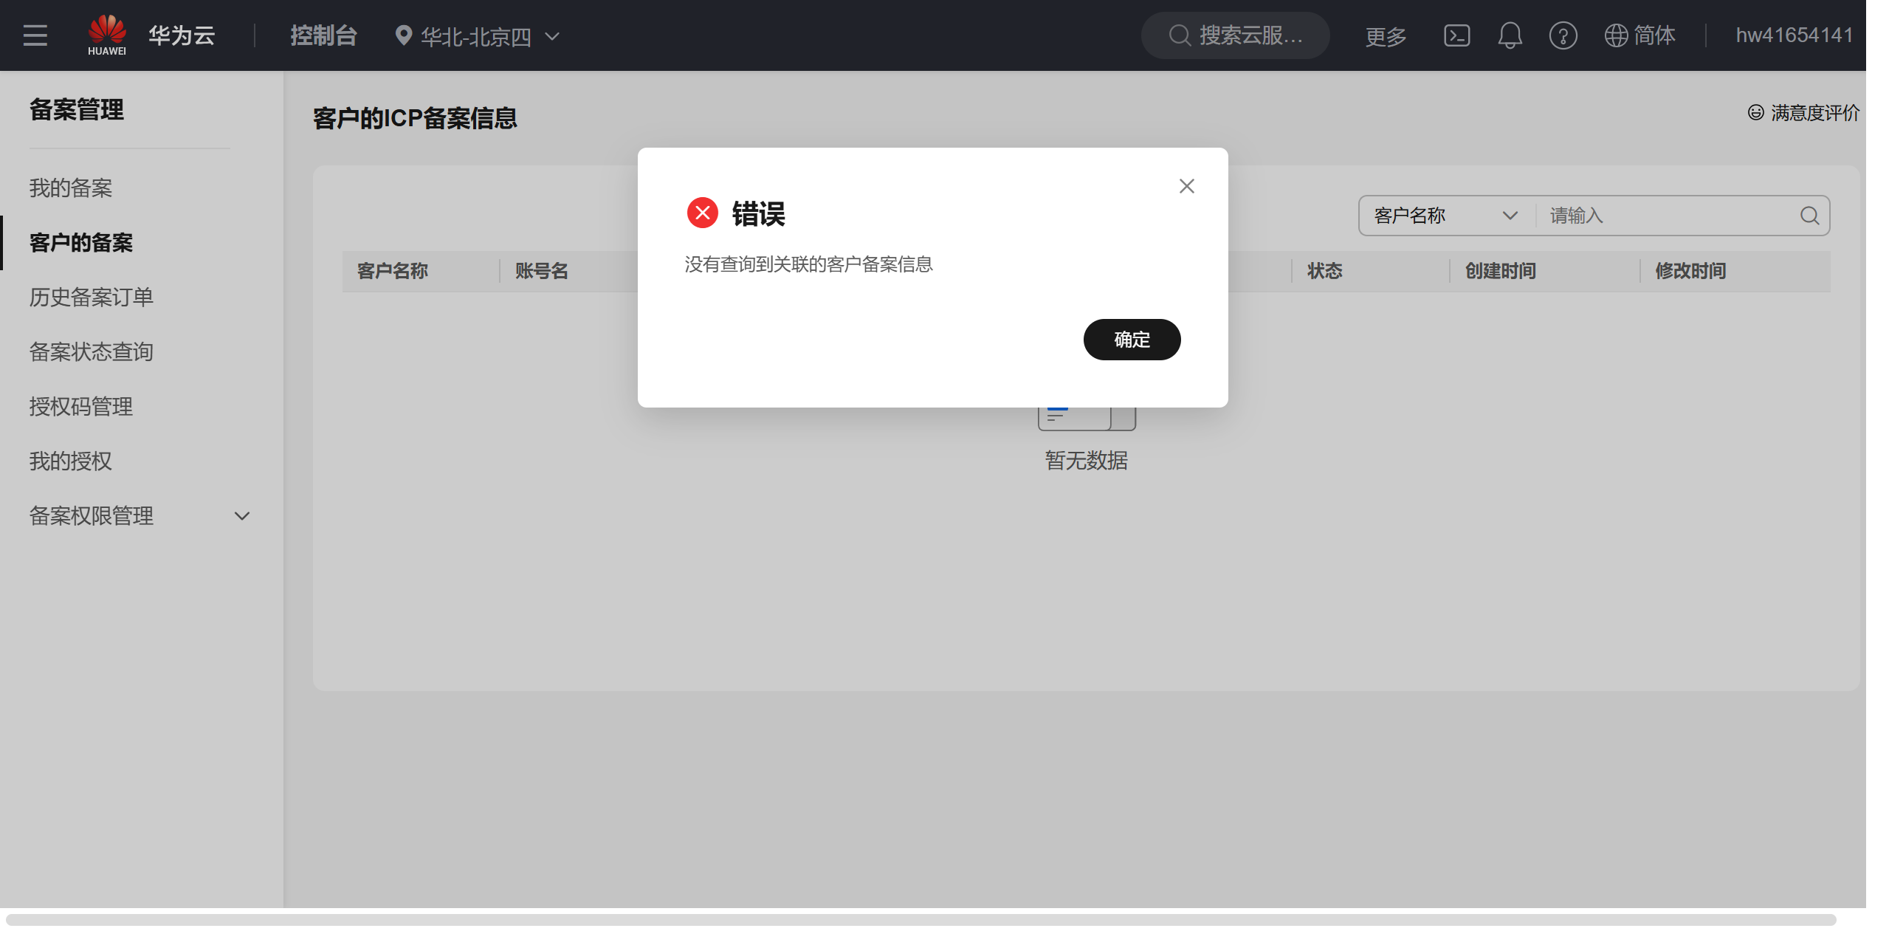Click the help question mark icon
The height and width of the screenshot is (931, 1889).
point(1563,35)
